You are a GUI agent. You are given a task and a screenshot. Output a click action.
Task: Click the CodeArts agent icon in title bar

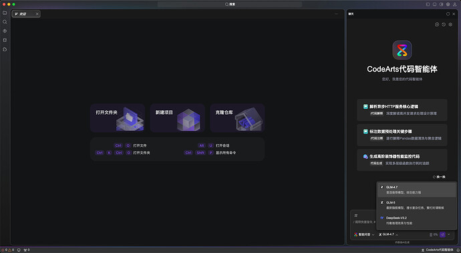(448, 5)
